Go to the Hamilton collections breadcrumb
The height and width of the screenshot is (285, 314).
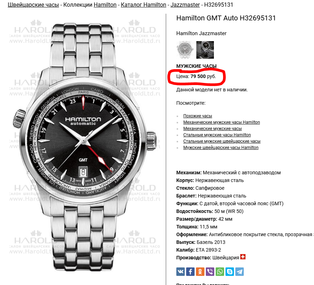[x=105, y=5]
